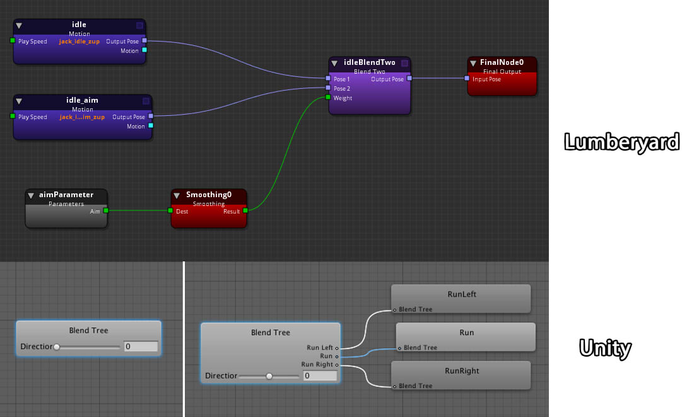
Task: Select the idleBlendTwo node title
Action: pyautogui.click(x=370, y=62)
